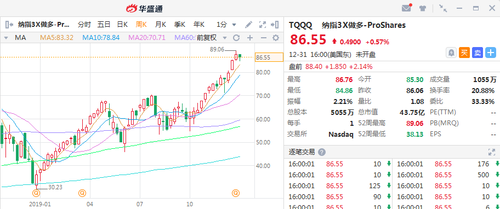Zoom out chart with minus icon
The image size is (500, 209).
point(263,38)
